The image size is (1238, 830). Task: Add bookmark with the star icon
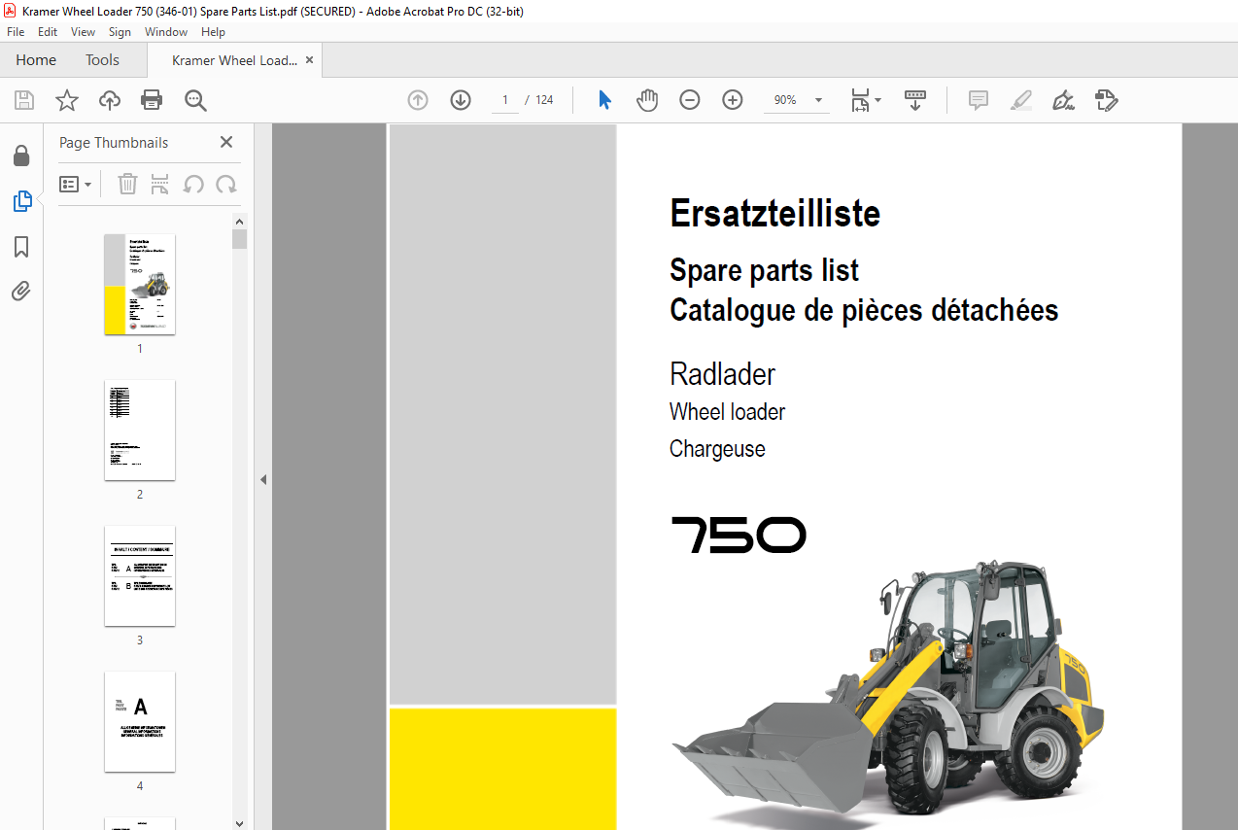tap(66, 100)
